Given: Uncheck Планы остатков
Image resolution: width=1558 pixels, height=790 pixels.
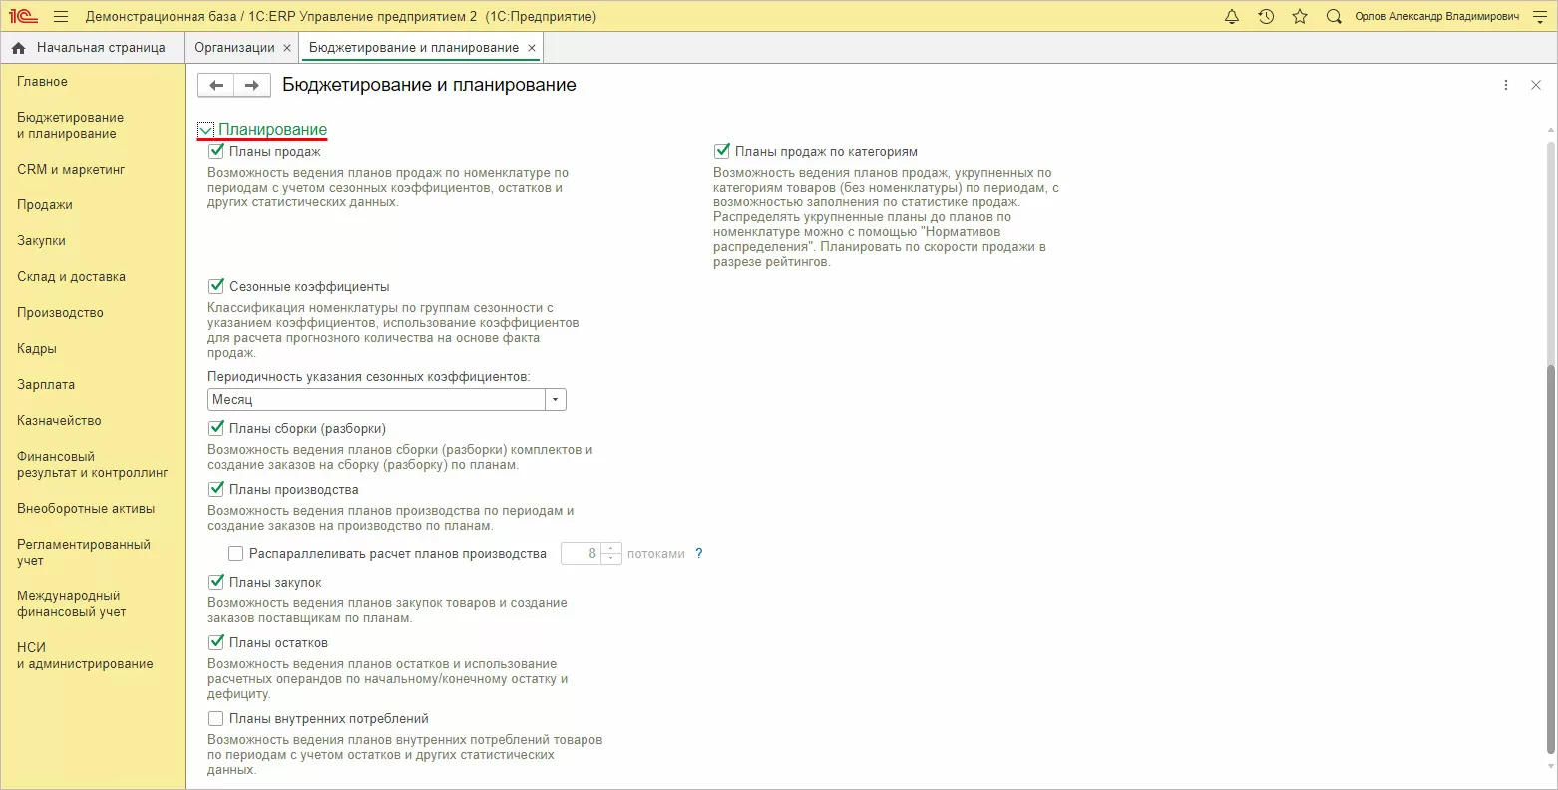Looking at the screenshot, I should 216,642.
